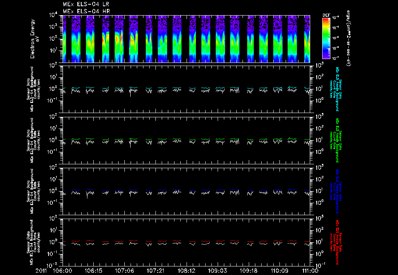Click the "2011" year label
The image size is (398, 275).
[42, 271]
